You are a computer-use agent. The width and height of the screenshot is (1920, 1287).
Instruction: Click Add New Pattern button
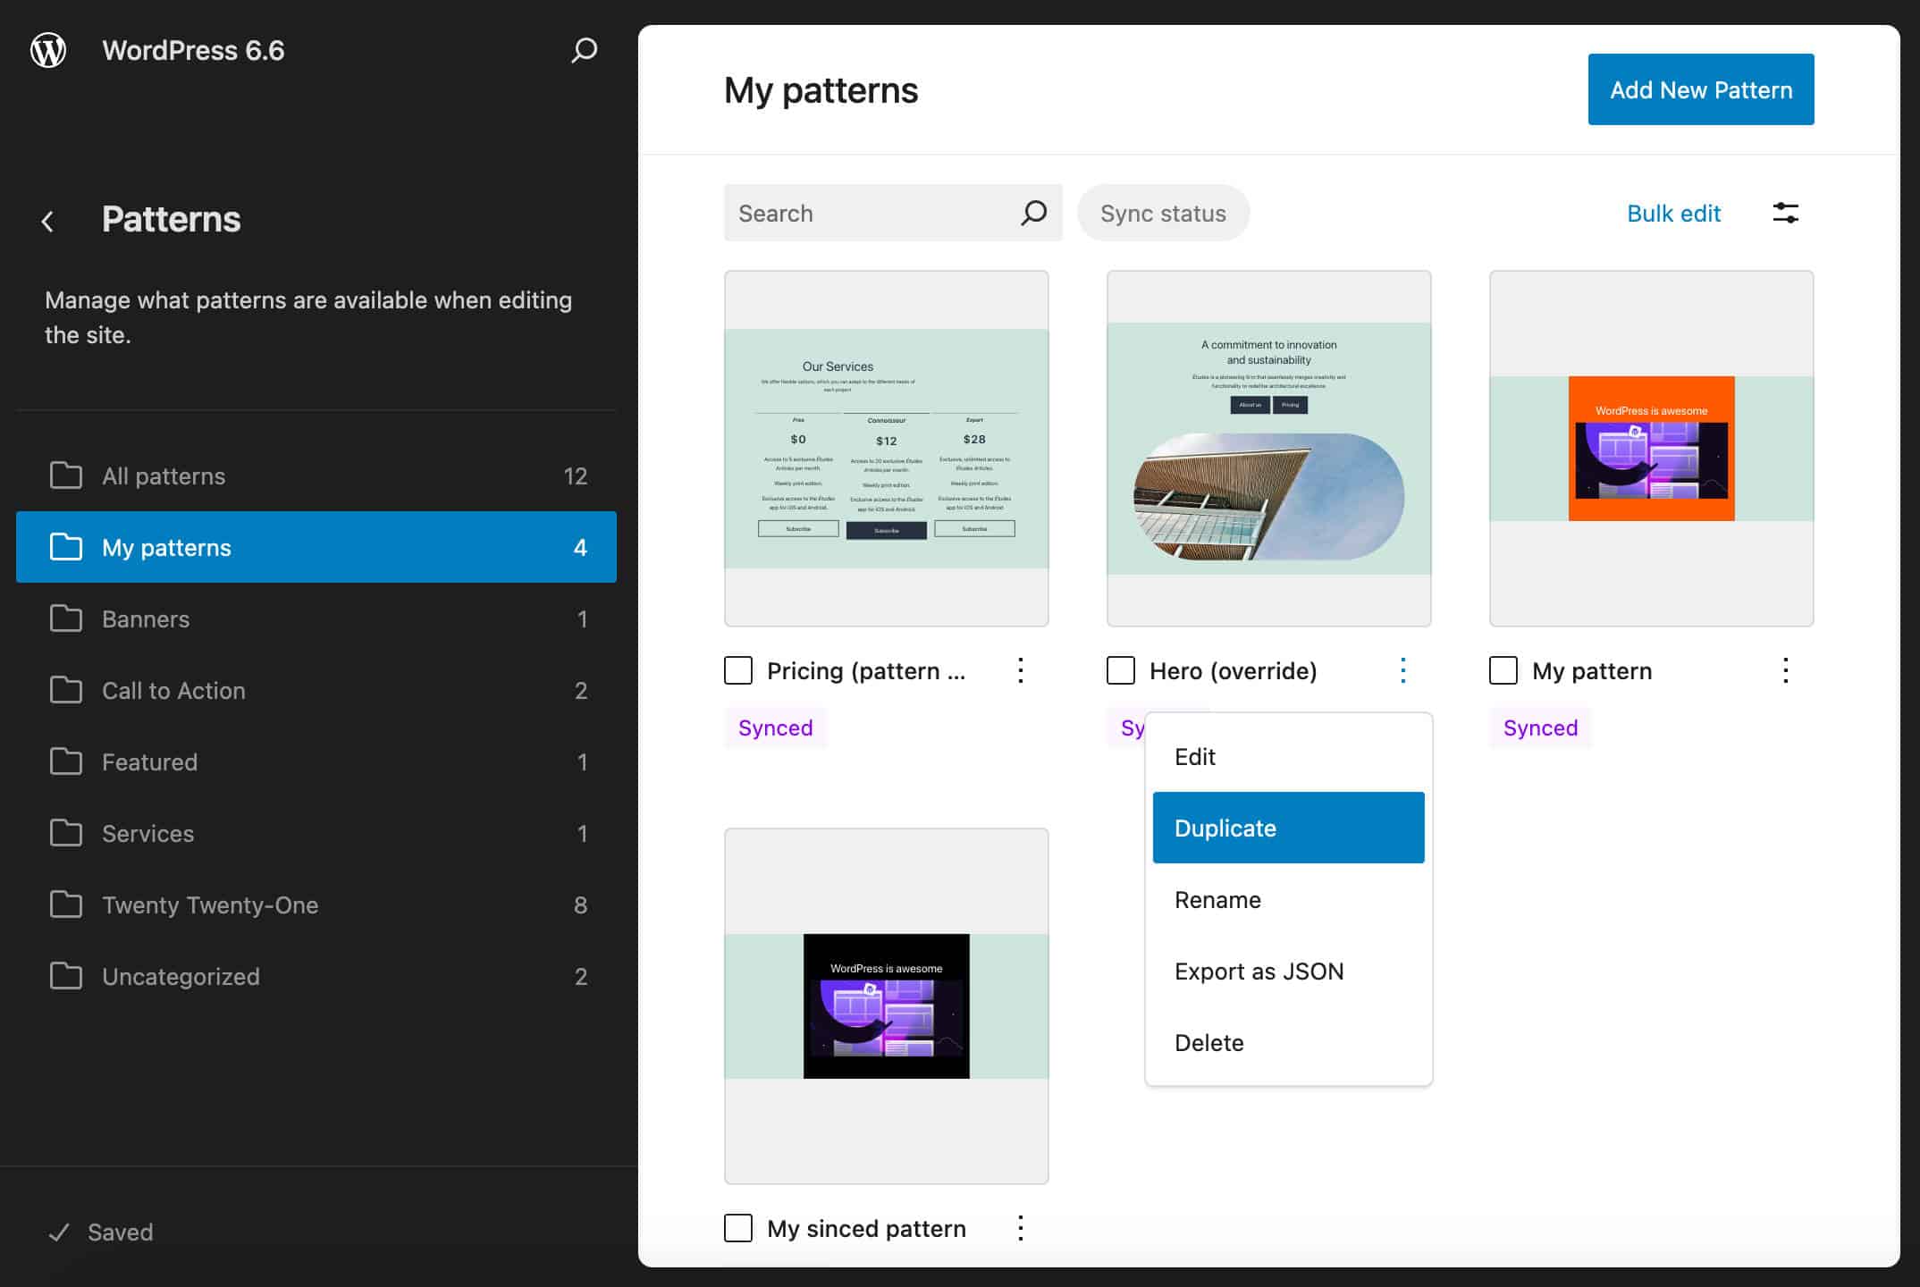coord(1700,89)
